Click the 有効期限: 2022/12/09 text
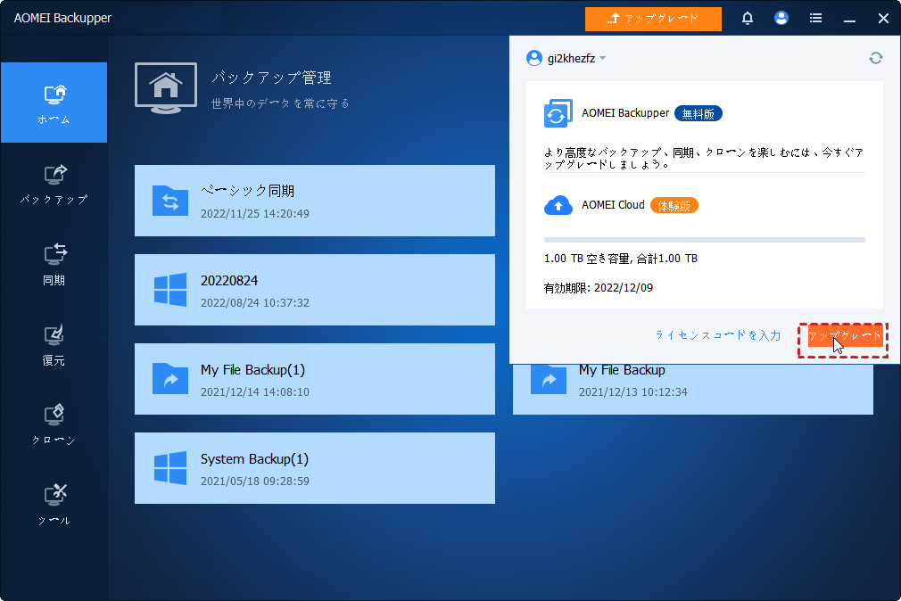Viewport: 901px width, 601px height. [599, 288]
